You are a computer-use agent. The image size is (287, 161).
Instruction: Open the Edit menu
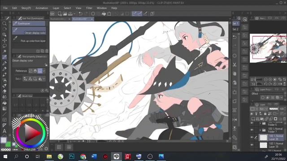[14, 8]
